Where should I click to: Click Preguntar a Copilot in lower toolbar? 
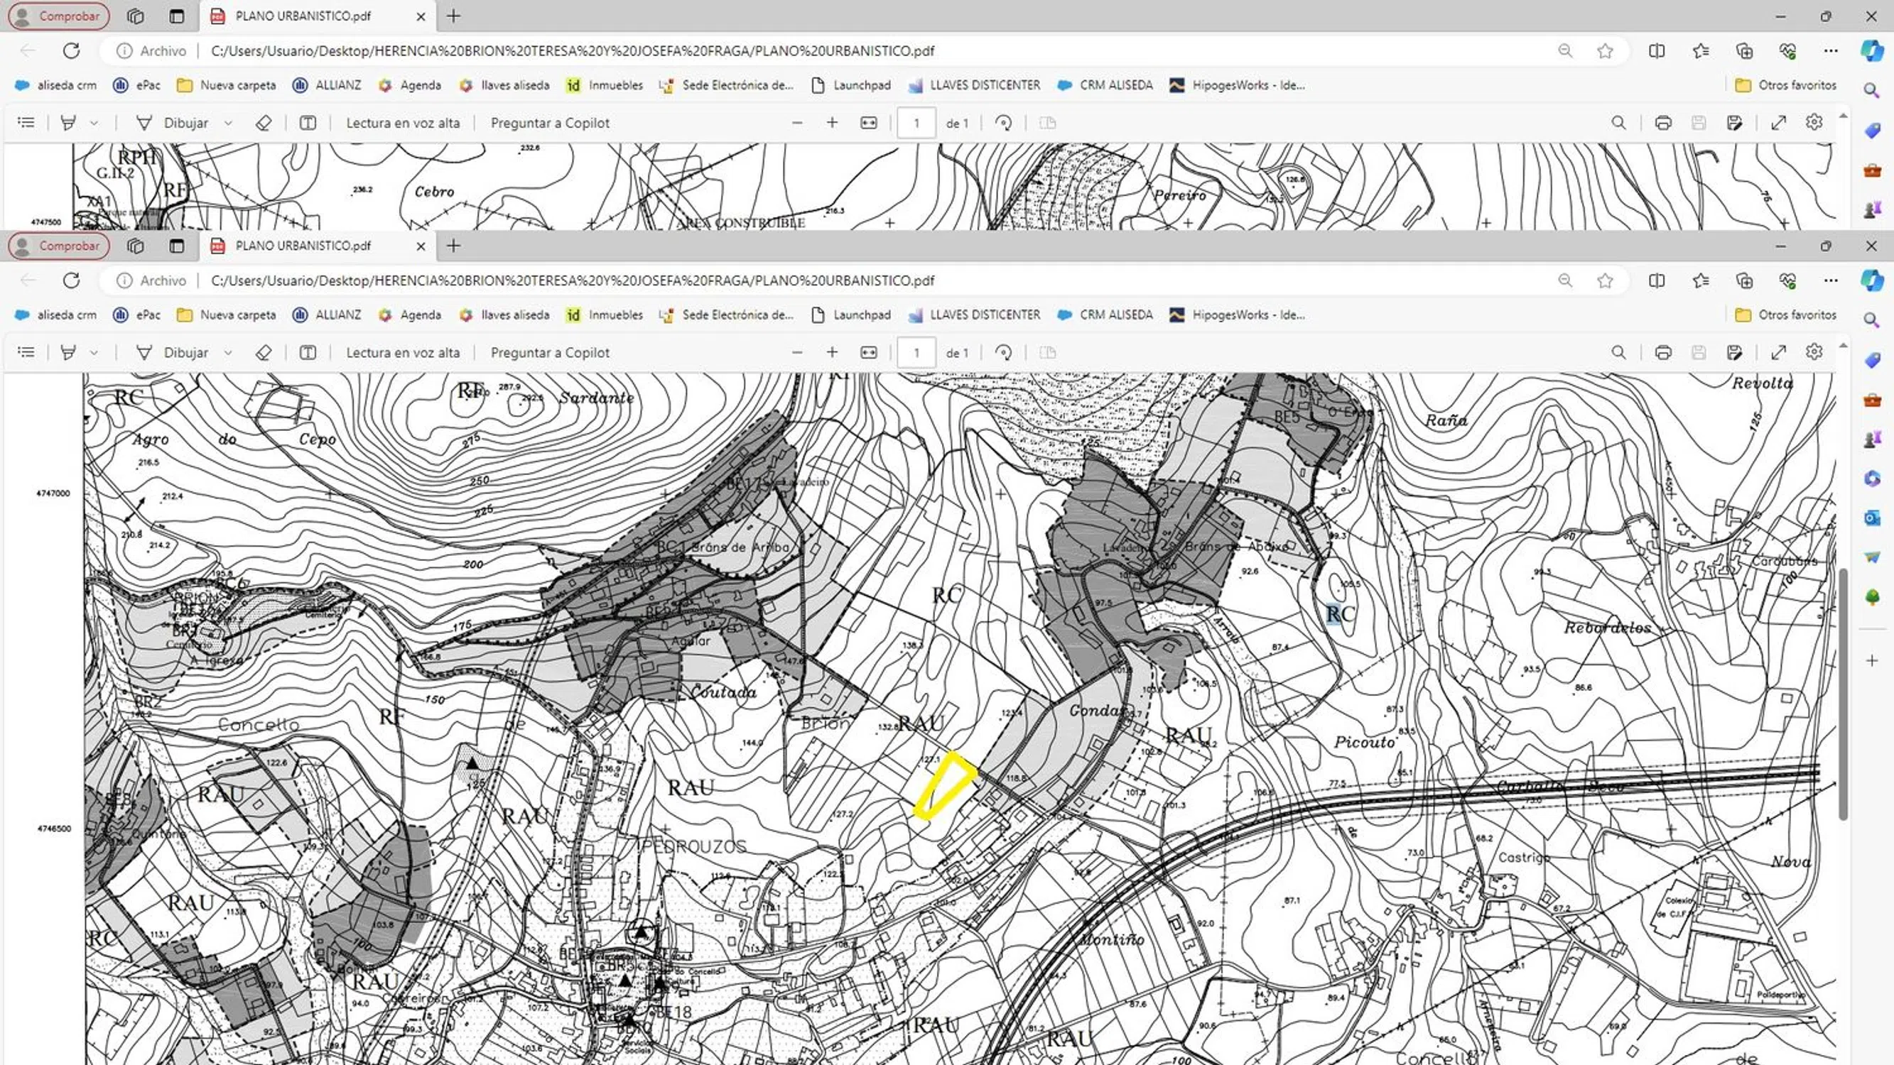click(549, 353)
